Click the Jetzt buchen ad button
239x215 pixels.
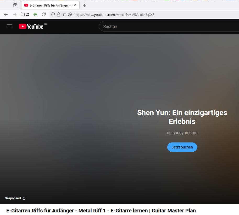click(x=182, y=147)
